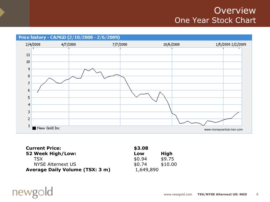This screenshot has height=202, width=270.
Task: Click the TSX low value $0.94
Action: (140, 159)
